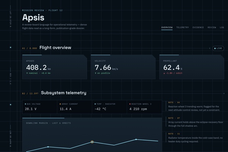Open the Evidence tab
This screenshot has height=152, width=228.
coord(198,27)
